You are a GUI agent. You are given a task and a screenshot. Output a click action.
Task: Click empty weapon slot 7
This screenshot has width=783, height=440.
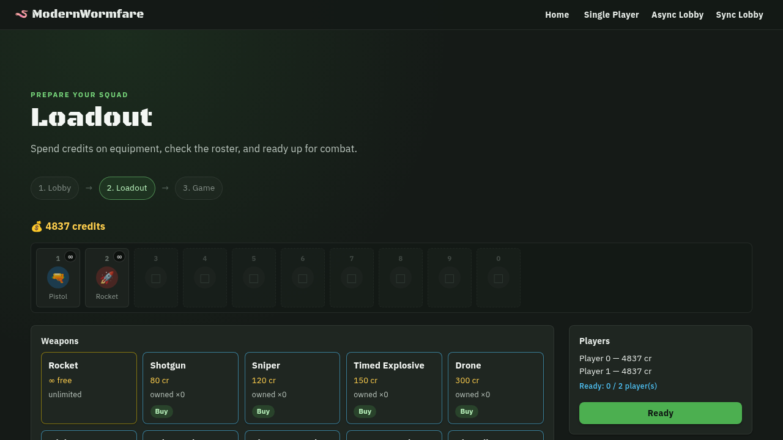point(352,277)
